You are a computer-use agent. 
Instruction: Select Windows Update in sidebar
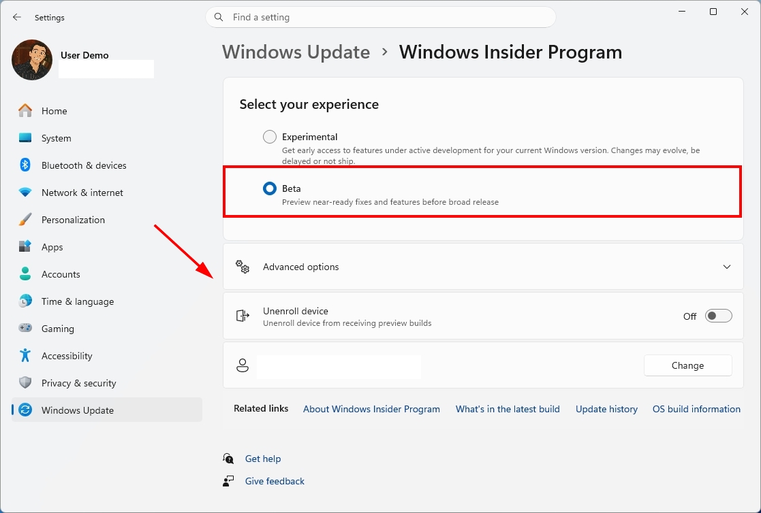[107, 410]
